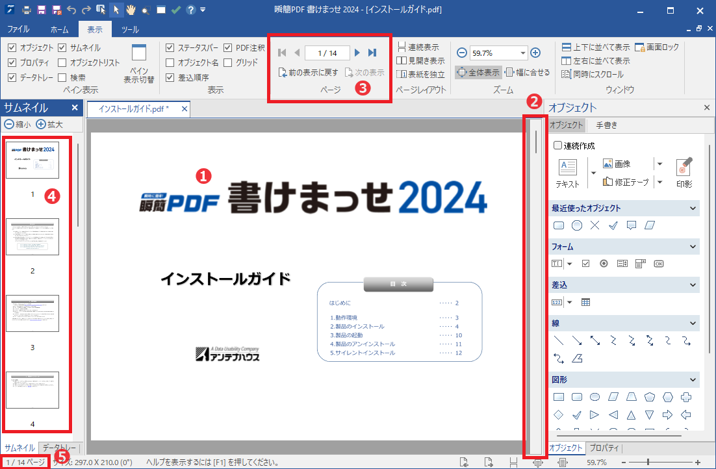Open the 画像 dropdown arrow
The height and width of the screenshot is (469, 716).
pyautogui.click(x=659, y=164)
